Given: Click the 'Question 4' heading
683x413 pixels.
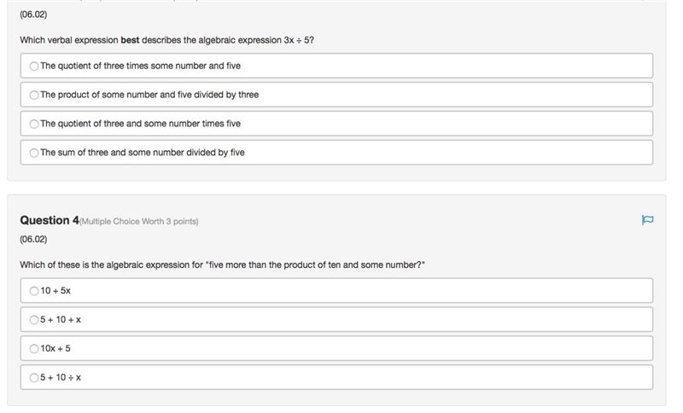Looking at the screenshot, I should 50,220.
